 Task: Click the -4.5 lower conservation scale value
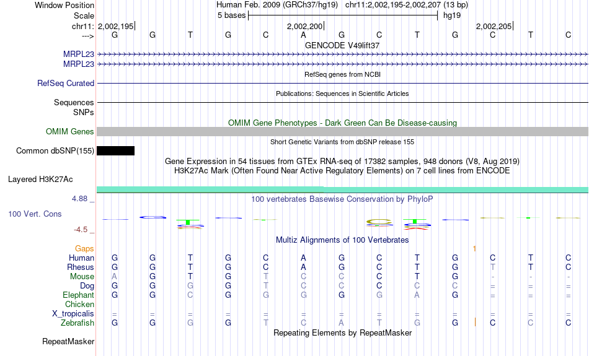click(x=81, y=230)
